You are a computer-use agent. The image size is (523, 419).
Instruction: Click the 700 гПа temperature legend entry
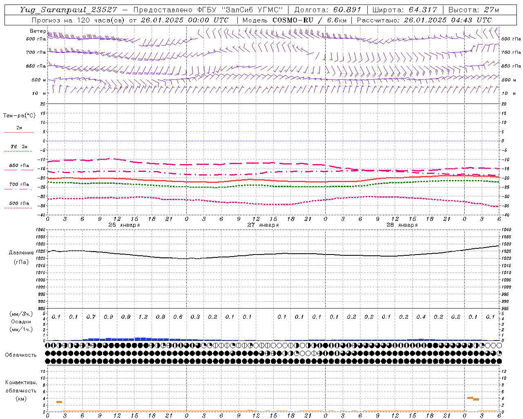point(19,185)
